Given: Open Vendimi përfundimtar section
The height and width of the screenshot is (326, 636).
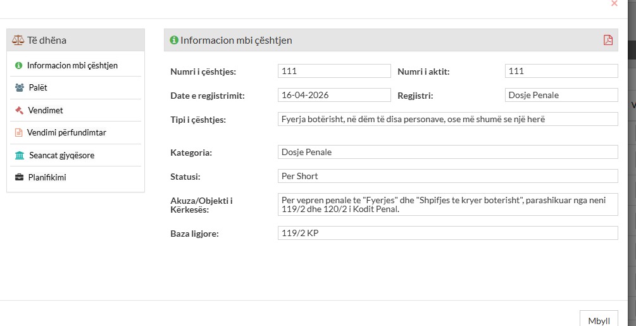Looking at the screenshot, I should coord(66,133).
